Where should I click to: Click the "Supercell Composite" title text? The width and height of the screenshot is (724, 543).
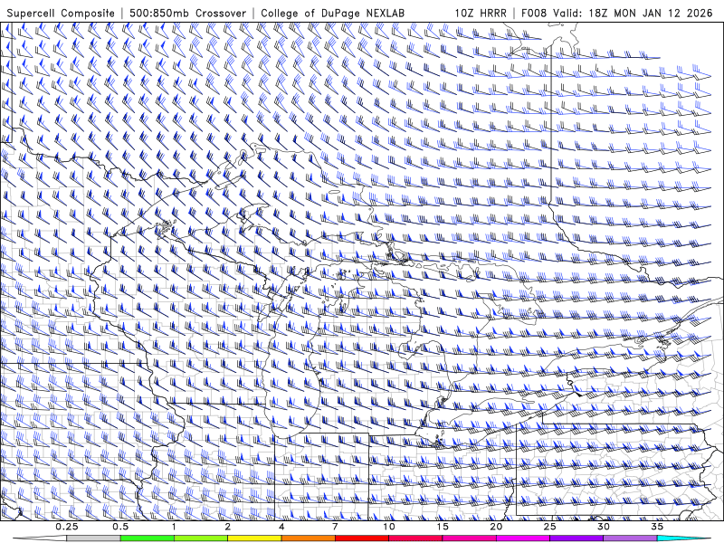click(61, 13)
